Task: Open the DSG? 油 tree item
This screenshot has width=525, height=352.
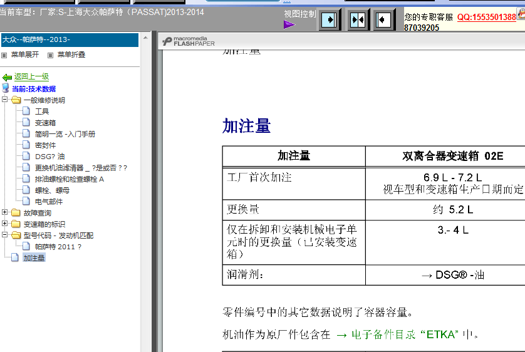Action: point(49,157)
